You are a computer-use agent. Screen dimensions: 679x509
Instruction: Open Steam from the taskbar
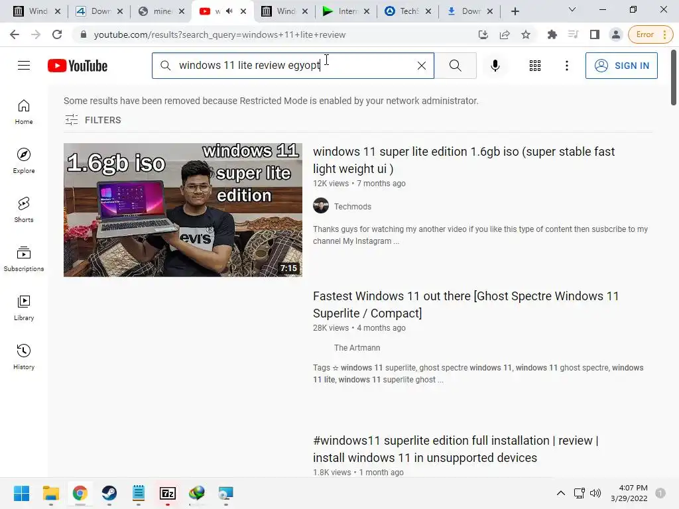tap(109, 493)
